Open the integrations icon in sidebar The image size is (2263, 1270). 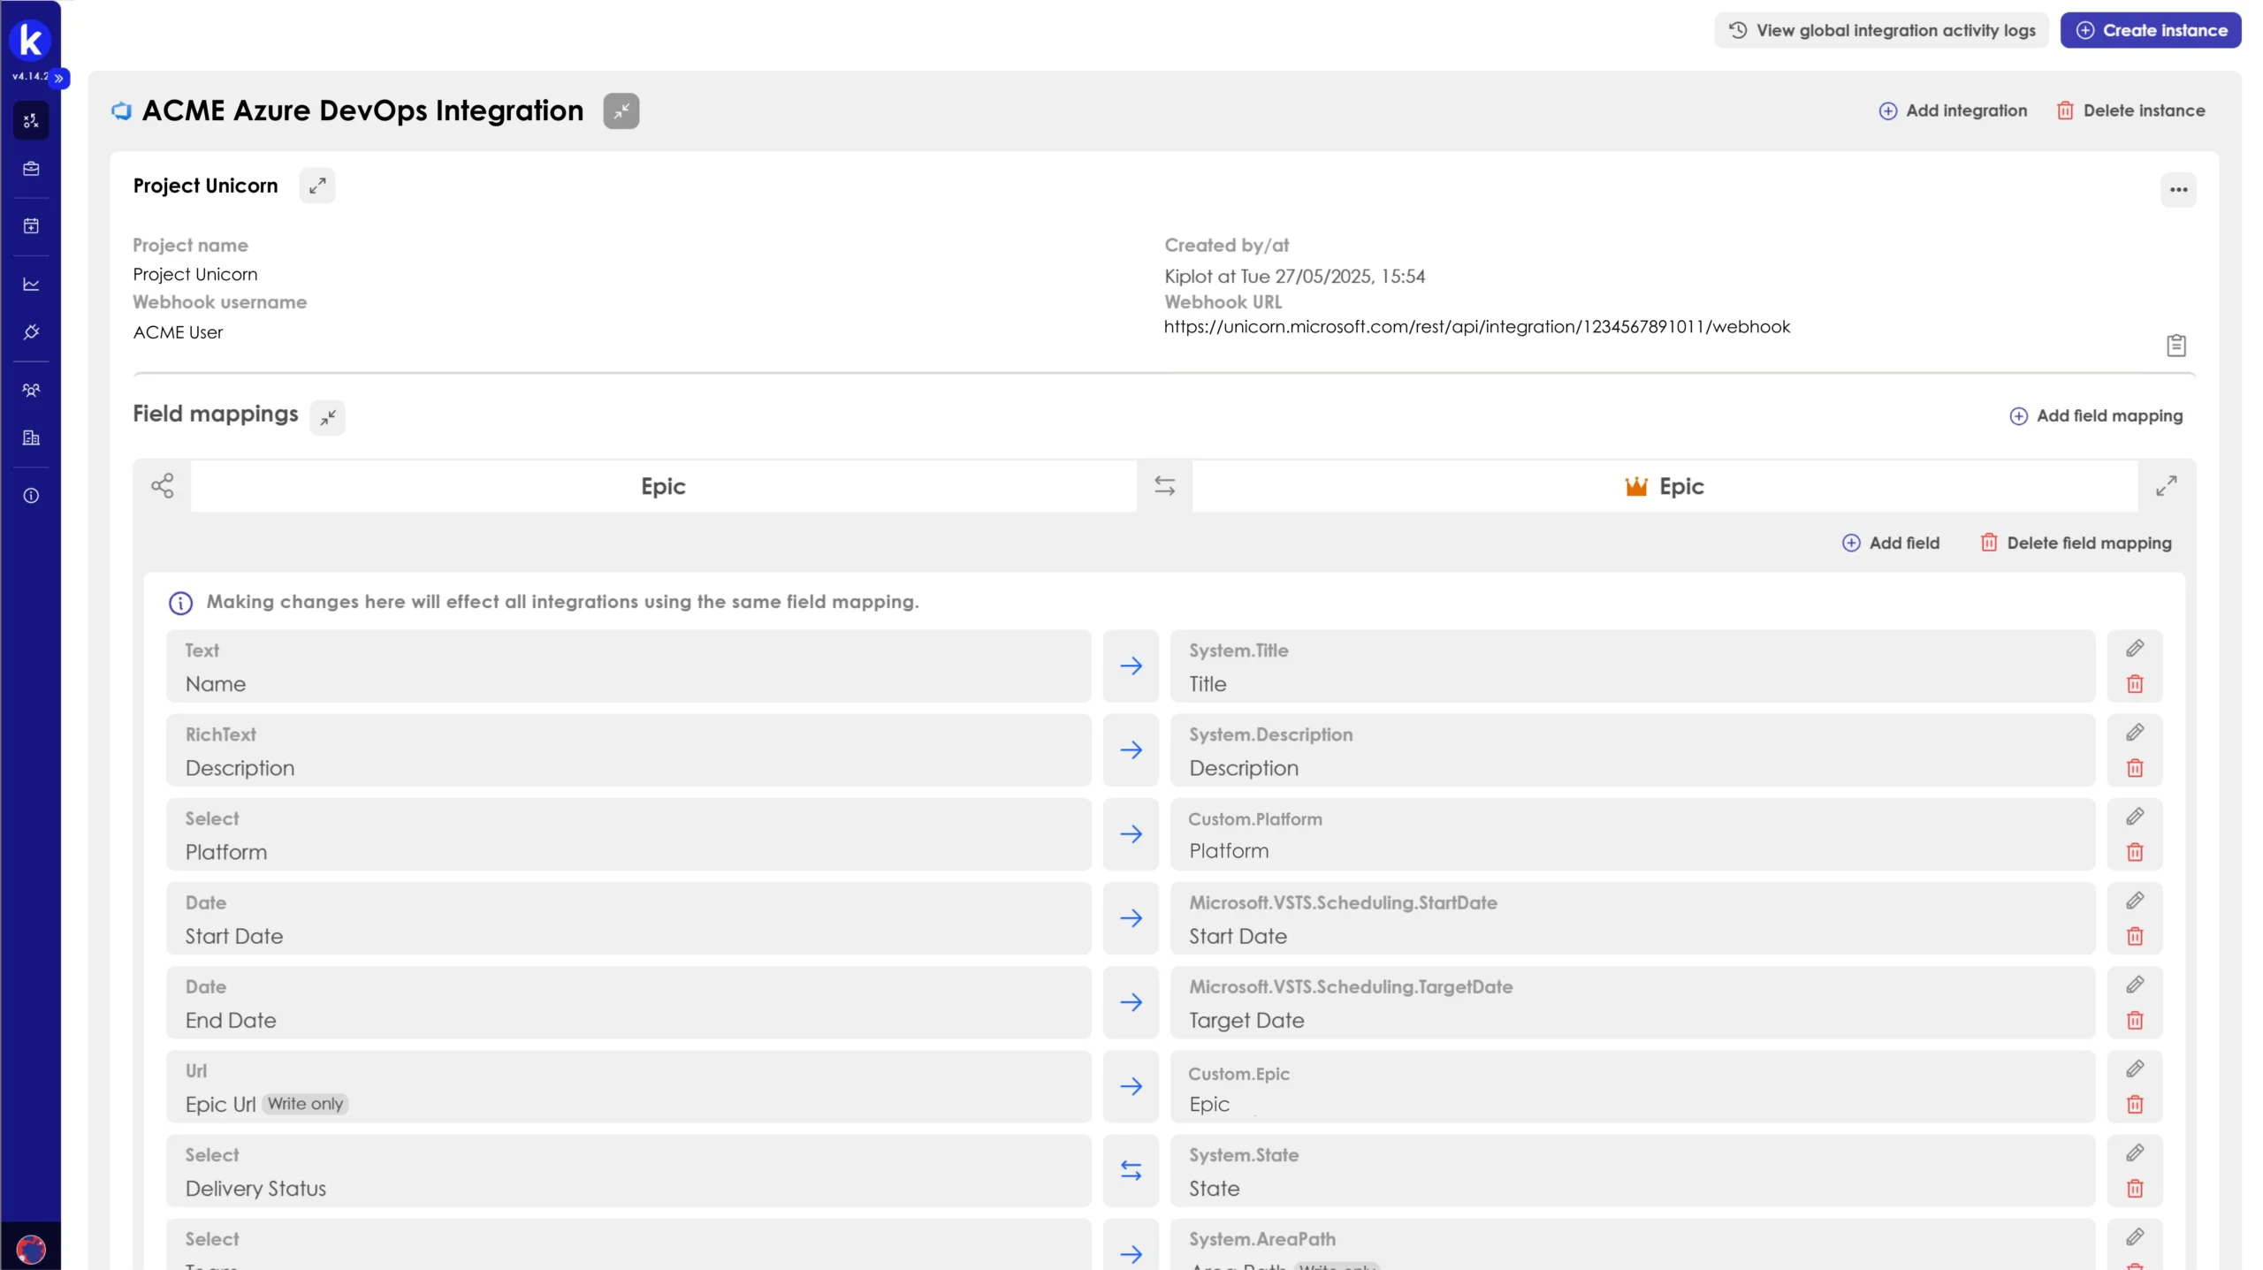(x=31, y=332)
